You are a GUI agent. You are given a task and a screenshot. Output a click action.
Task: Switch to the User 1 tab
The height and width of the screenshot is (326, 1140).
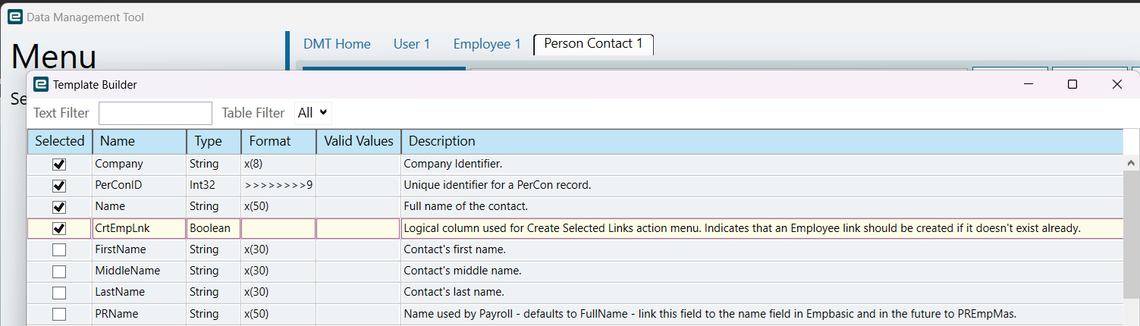coord(412,44)
